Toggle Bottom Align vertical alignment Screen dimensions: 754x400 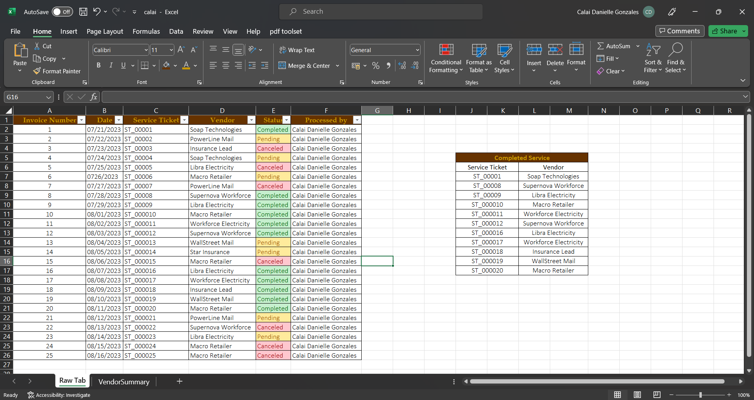(238, 50)
